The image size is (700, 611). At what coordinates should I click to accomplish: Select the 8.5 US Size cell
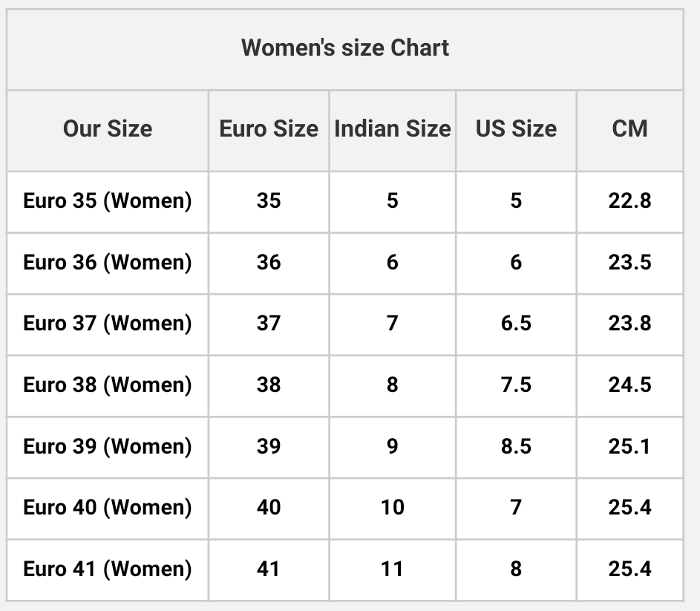coord(516,446)
